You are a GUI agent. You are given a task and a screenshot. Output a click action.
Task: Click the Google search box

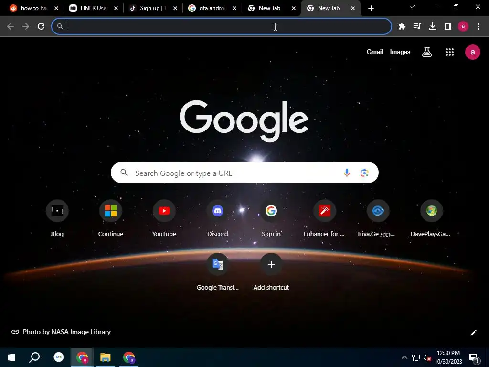[244, 173]
